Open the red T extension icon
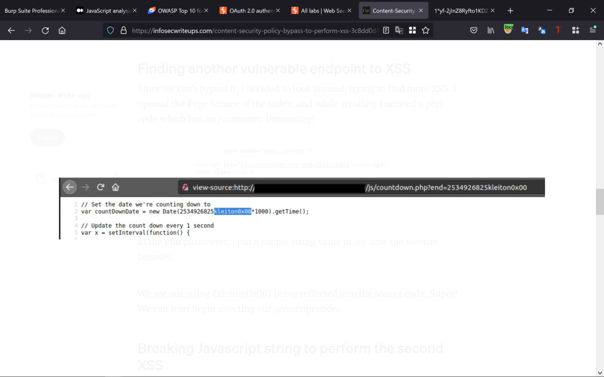604x377 pixels. click(558, 30)
